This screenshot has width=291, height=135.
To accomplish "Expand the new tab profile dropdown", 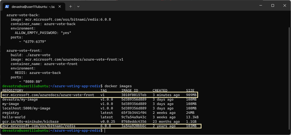I will (78, 7).
